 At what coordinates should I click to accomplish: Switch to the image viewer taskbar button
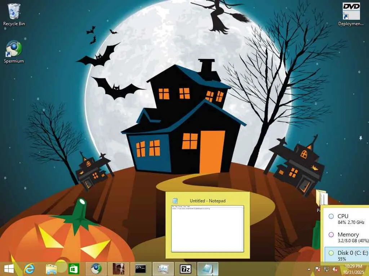pos(118,269)
